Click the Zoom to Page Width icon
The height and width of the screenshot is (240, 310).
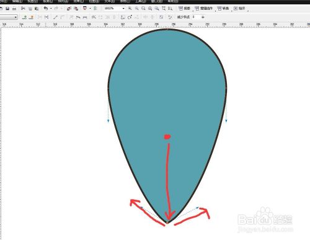coord(164,9)
